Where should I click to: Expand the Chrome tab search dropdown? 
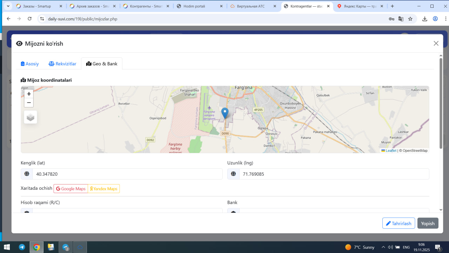(x=8, y=6)
